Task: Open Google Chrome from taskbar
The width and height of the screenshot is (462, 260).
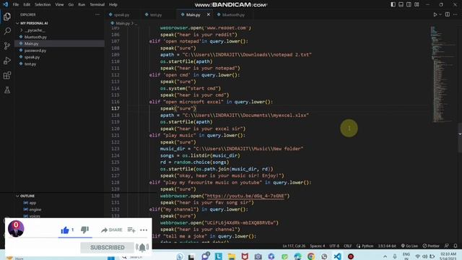Action: 311,256
